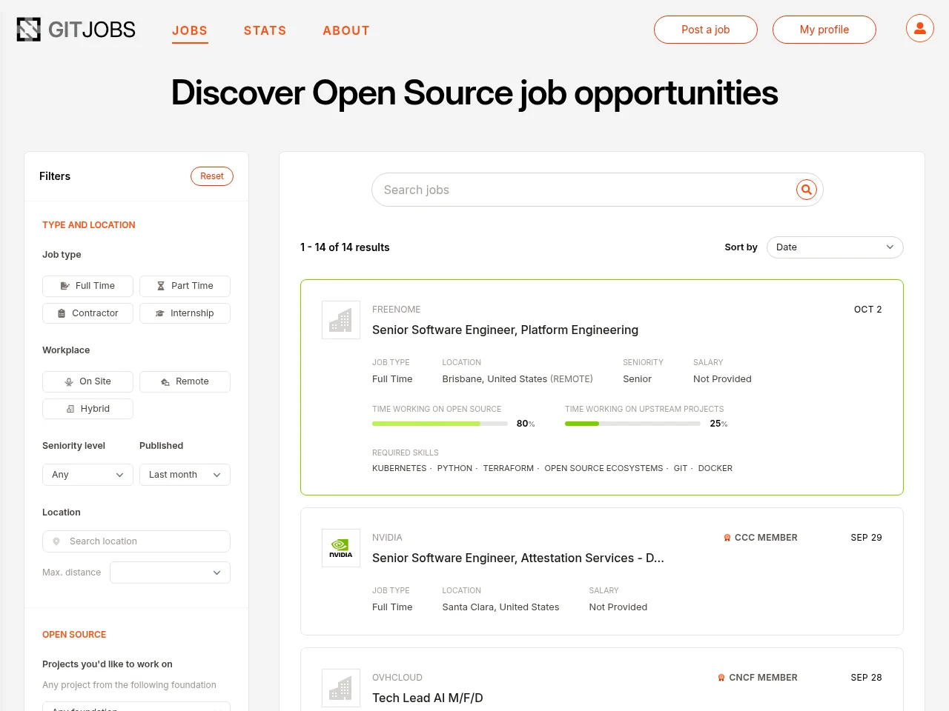
Task: Toggle the Remote workplace filter
Action: [185, 381]
